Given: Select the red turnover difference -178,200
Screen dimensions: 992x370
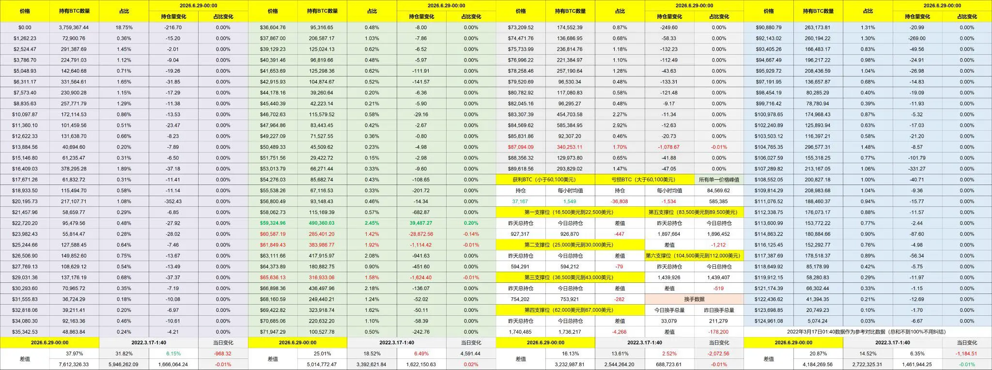Looking at the screenshot, I should (x=719, y=332).
